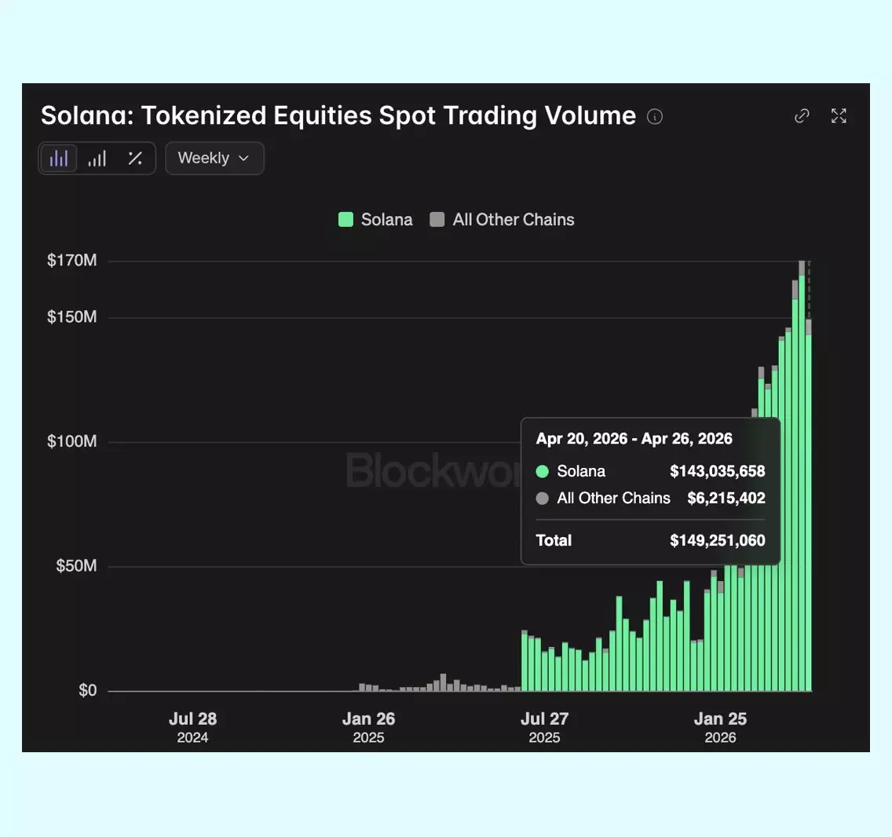Expand chart to fullscreen
This screenshot has width=892, height=837.
point(839,116)
